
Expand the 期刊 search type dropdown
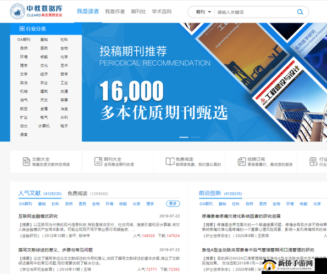coord(203,12)
